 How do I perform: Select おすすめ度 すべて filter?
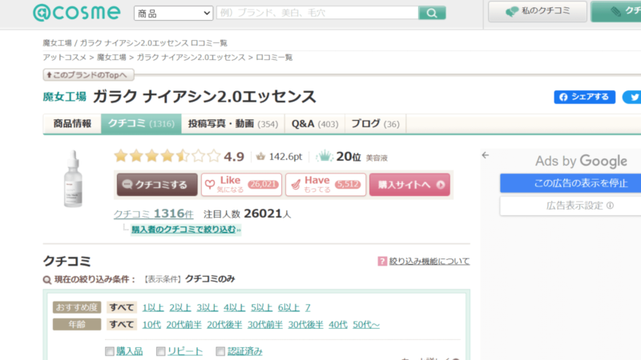(122, 307)
